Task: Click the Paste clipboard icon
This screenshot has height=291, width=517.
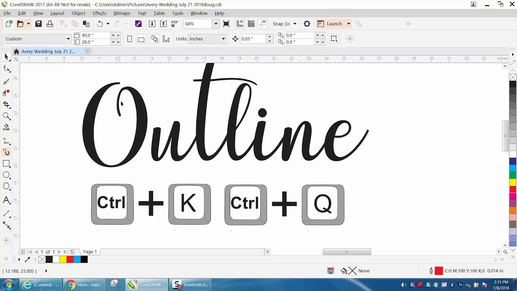Action: (86, 24)
